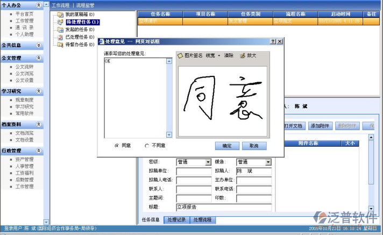Collapse the 个人办公 section
Screen dimensions: 383x235
39,5
